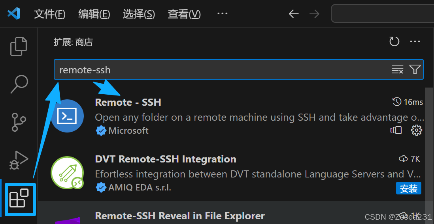Click the back navigation arrow
This screenshot has height=224, width=434.
pos(293,14)
